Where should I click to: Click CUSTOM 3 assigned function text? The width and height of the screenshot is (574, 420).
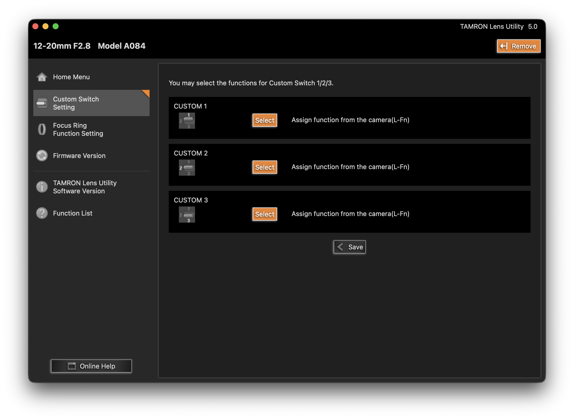click(350, 214)
